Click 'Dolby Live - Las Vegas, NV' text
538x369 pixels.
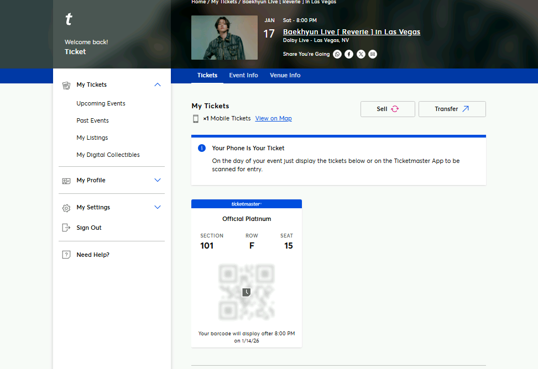pos(316,40)
